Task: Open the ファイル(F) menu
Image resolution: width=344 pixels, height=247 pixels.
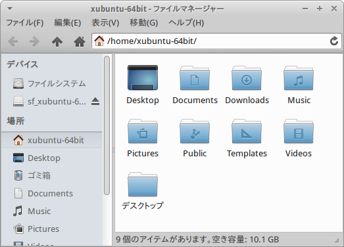Action: 25,22
